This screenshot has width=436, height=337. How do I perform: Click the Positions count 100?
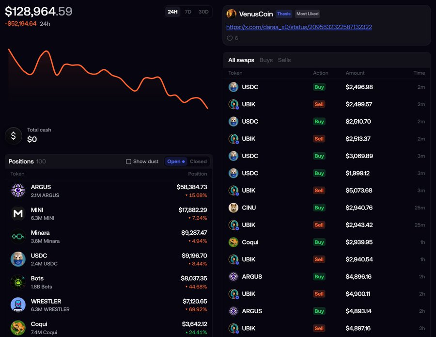[x=41, y=161]
